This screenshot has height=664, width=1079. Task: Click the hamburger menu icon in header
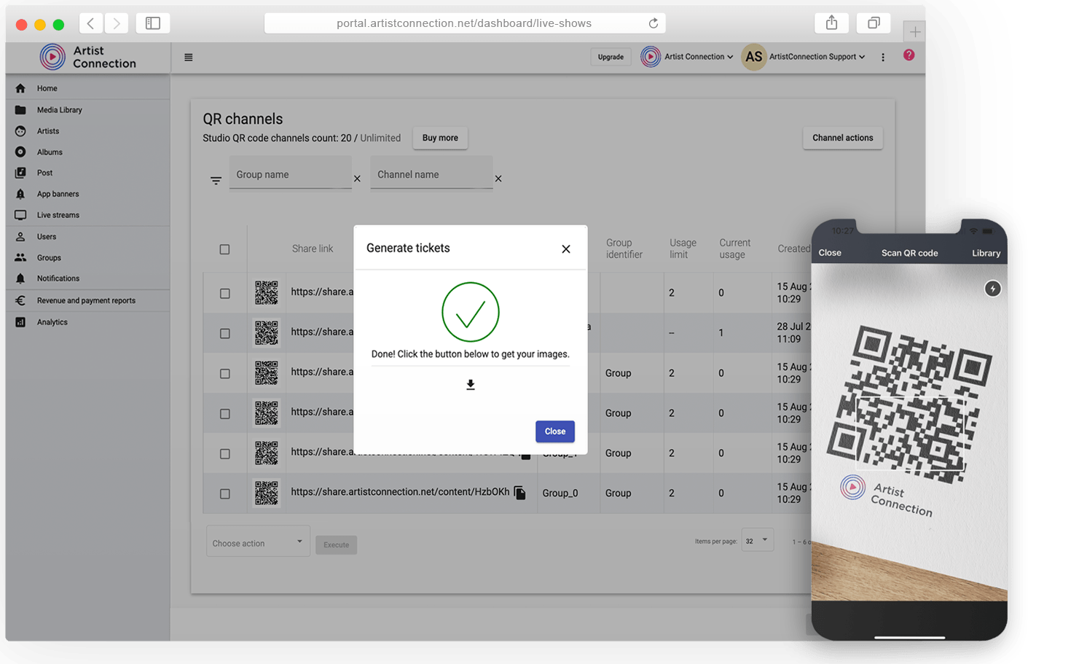pos(189,58)
